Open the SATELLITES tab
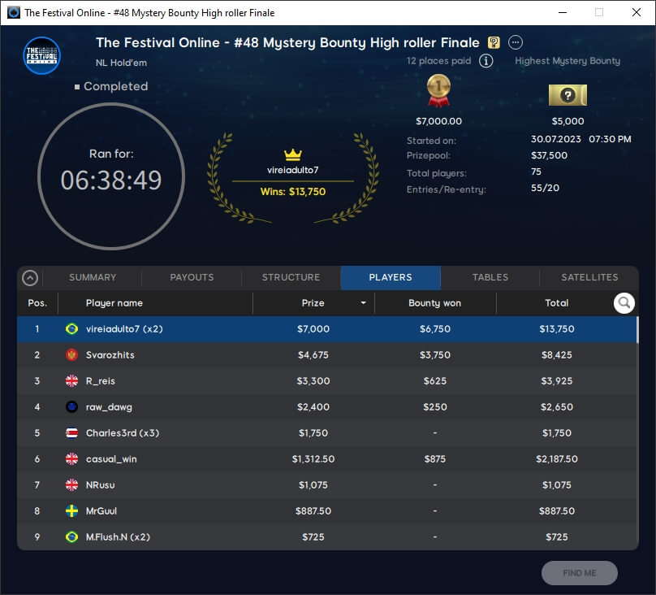 [x=589, y=277]
